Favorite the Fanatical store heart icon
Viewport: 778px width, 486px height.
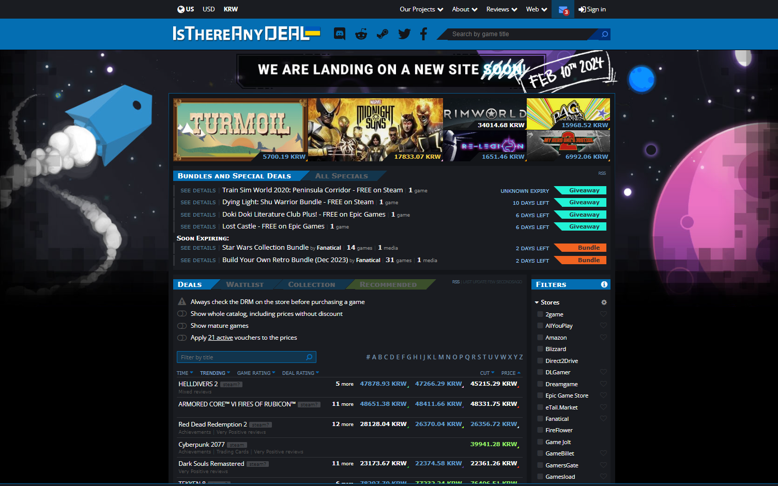pos(603,419)
